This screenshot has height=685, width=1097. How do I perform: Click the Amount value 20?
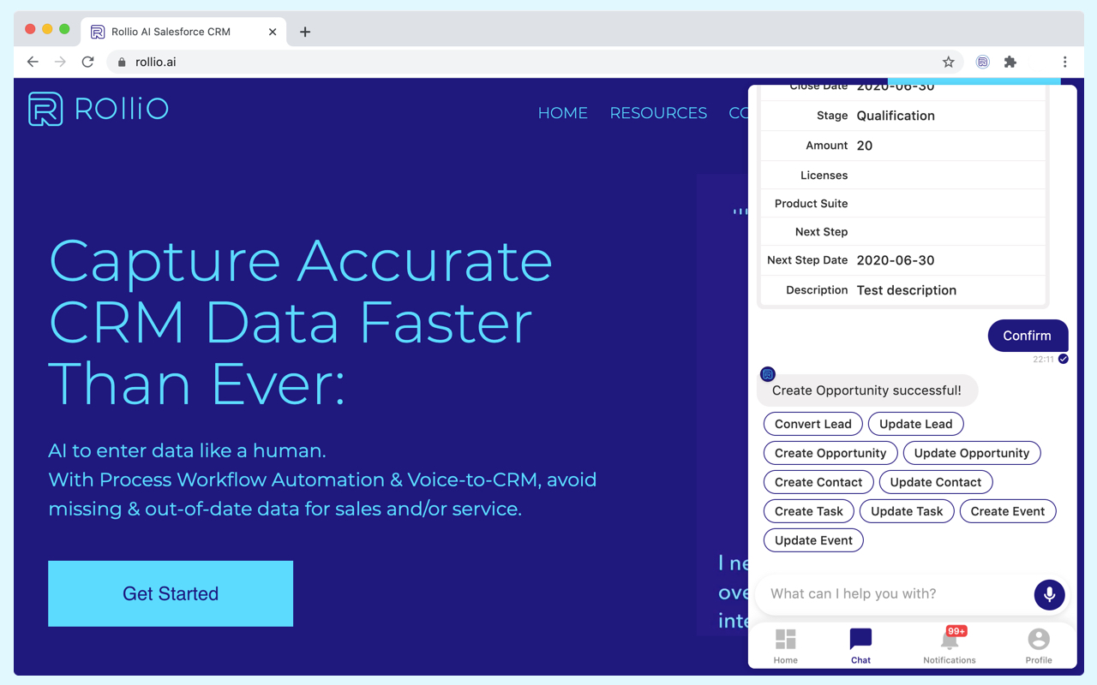(x=865, y=146)
